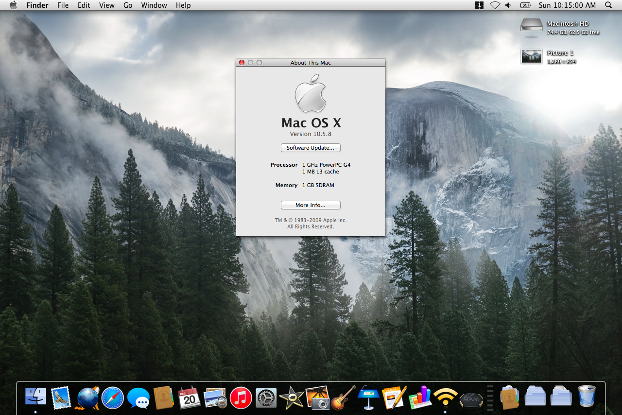Open the Help menu
This screenshot has height=415, width=622.
coord(183,5)
